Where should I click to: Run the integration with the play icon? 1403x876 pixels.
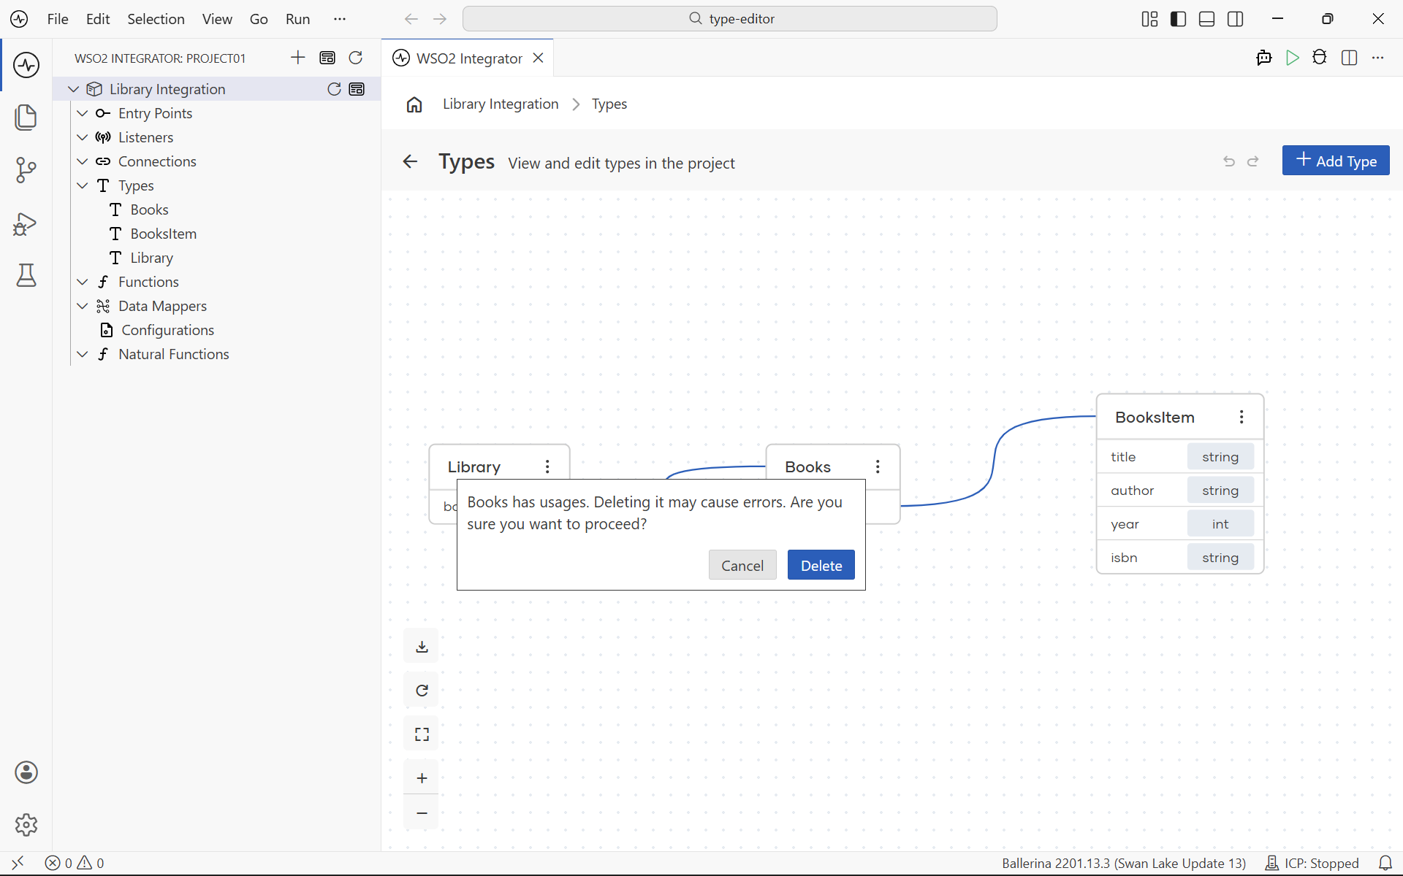[x=1292, y=58]
